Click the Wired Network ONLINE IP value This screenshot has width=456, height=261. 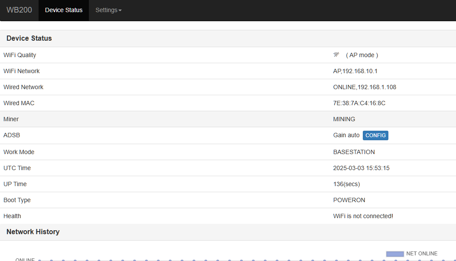(365, 87)
